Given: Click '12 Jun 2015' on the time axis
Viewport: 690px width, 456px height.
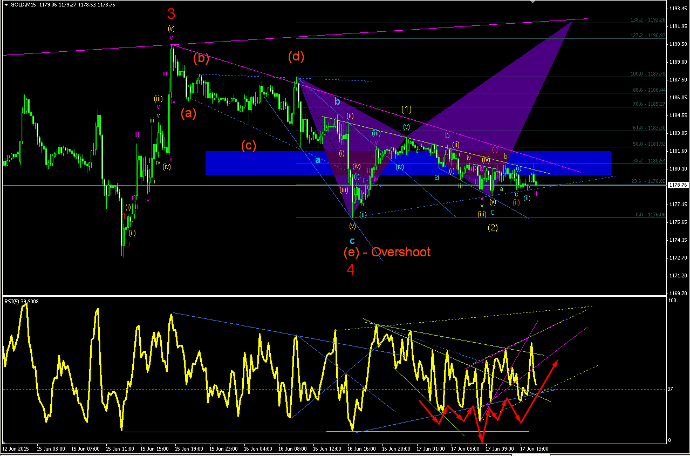Looking at the screenshot, I should (15, 448).
